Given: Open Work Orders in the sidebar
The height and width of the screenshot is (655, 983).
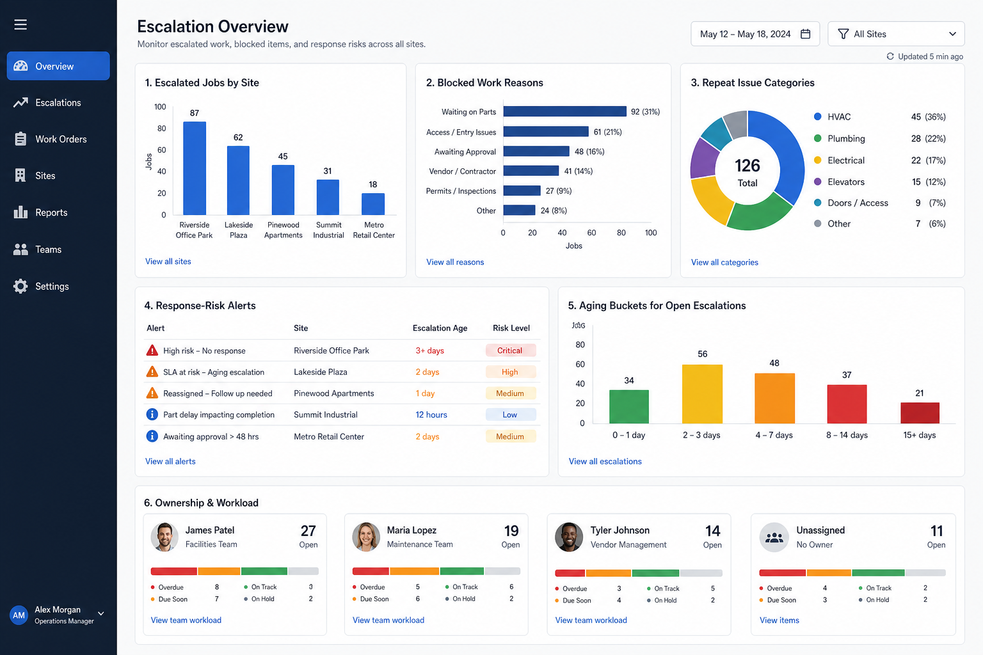Looking at the screenshot, I should [58, 139].
